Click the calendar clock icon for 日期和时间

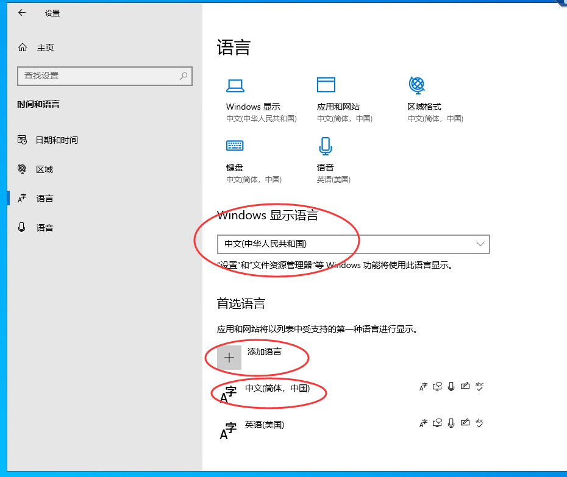tap(22, 140)
